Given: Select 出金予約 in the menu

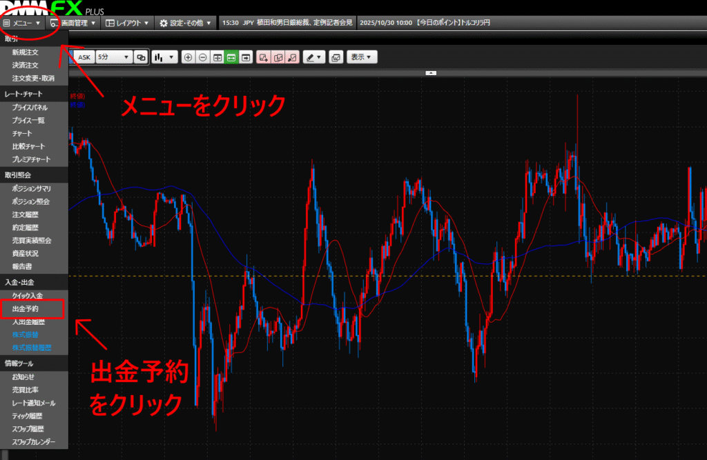Looking at the screenshot, I should pos(27,308).
